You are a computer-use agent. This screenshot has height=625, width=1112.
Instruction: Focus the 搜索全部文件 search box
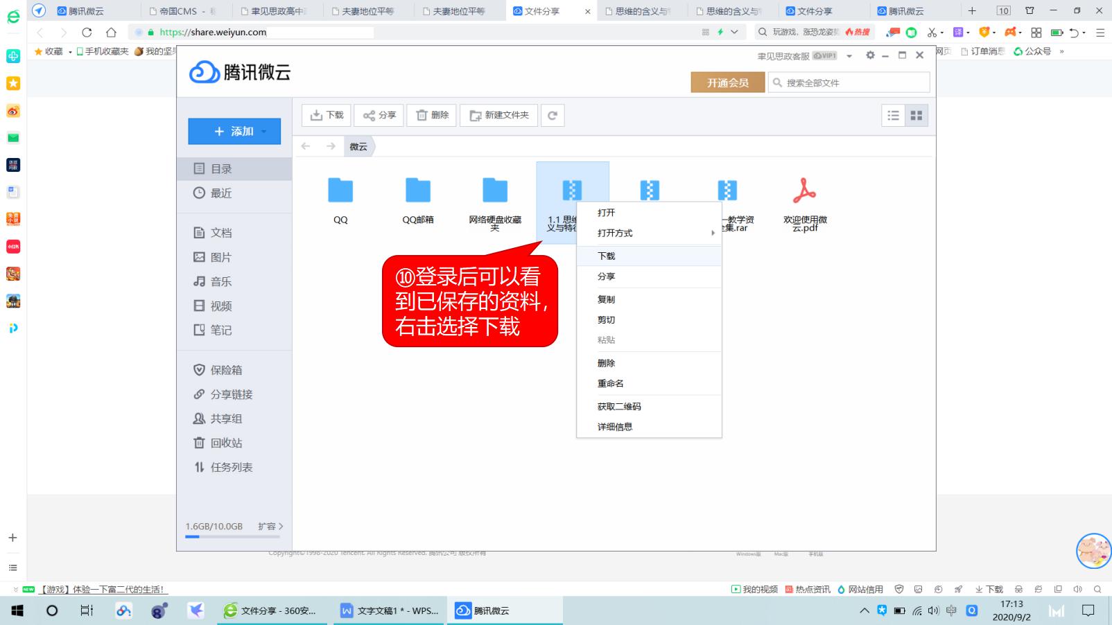pos(849,82)
